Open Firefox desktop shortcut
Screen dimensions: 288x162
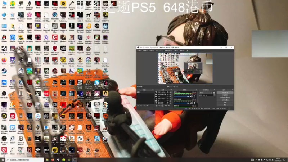pyautogui.click(x=4, y=61)
